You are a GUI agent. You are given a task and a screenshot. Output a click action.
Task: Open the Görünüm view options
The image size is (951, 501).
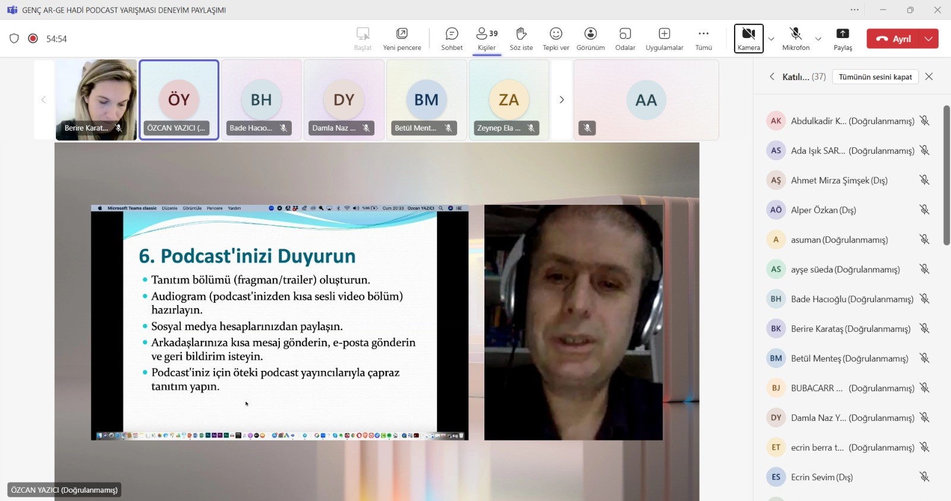point(590,39)
